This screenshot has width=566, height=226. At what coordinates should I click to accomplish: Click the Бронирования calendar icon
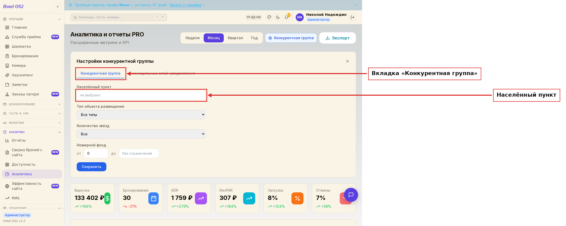(x=154, y=198)
